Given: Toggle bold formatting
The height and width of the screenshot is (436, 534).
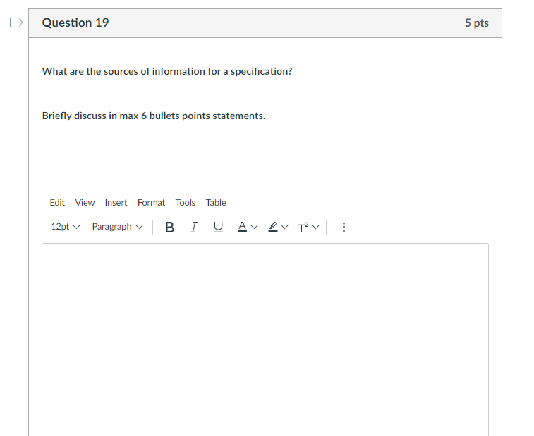Looking at the screenshot, I should [169, 228].
